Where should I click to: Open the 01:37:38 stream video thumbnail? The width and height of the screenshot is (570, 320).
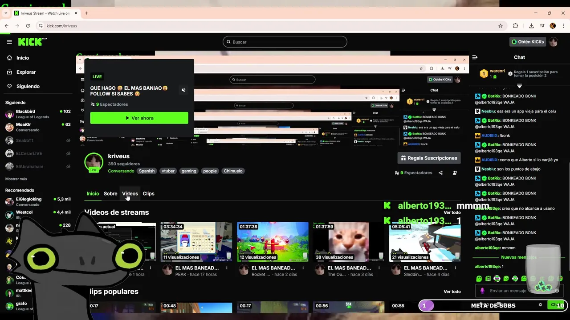pos(273,242)
